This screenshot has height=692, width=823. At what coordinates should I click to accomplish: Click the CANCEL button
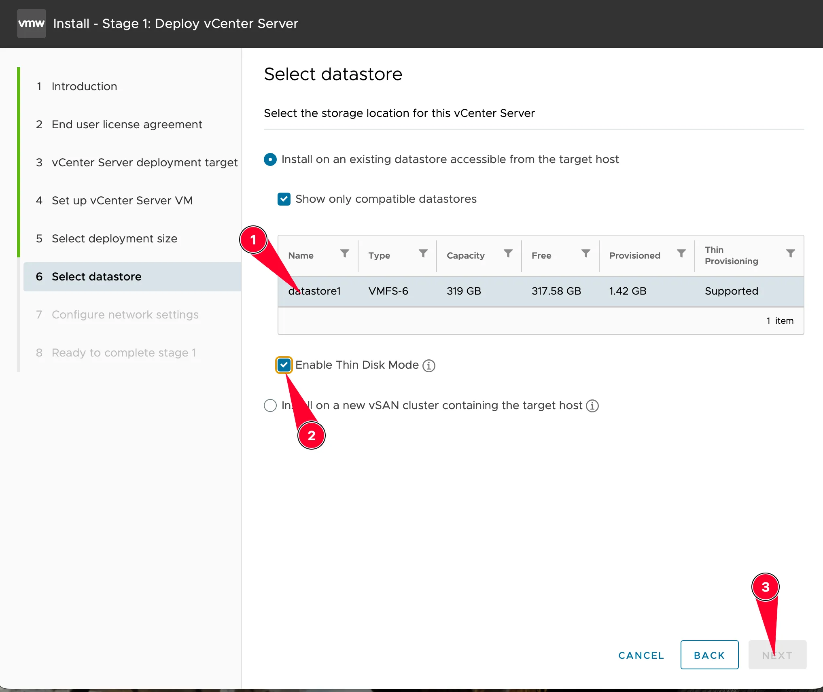coord(641,655)
